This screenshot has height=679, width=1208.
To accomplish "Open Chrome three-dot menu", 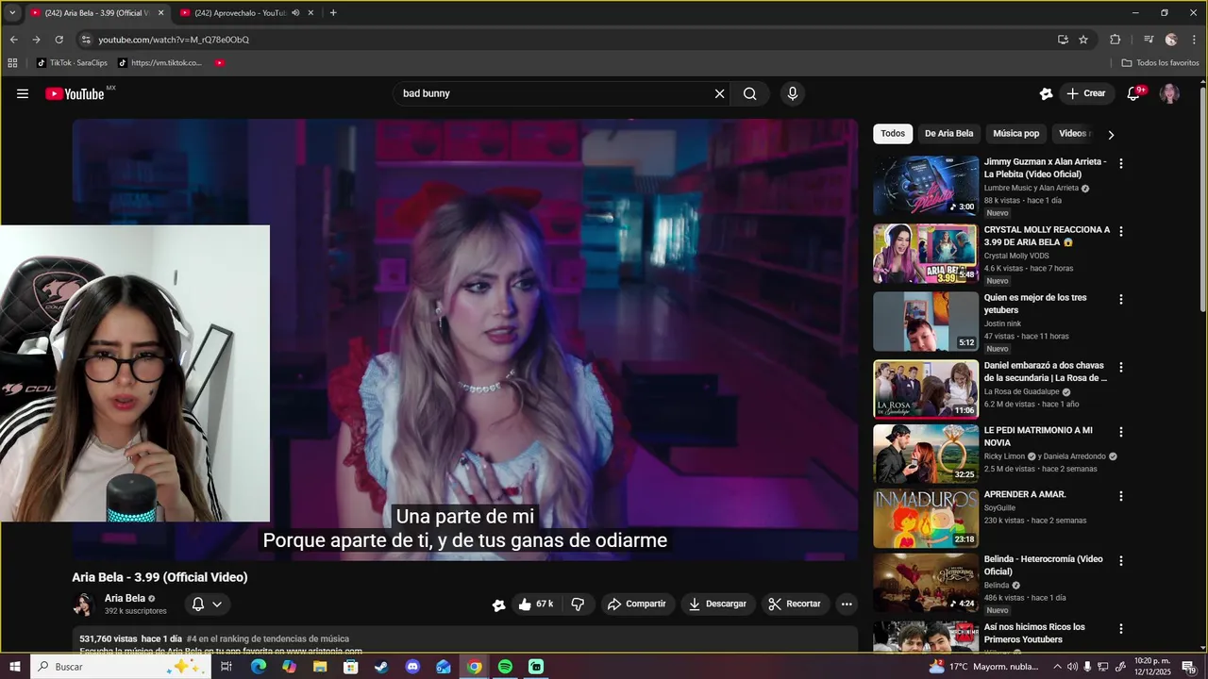I will click(1194, 40).
